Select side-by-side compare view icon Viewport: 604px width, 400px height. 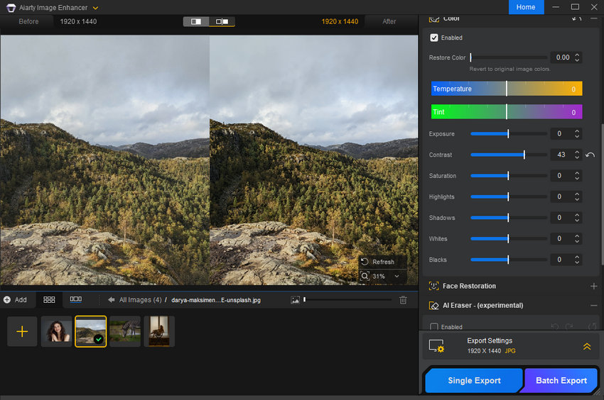coord(222,21)
